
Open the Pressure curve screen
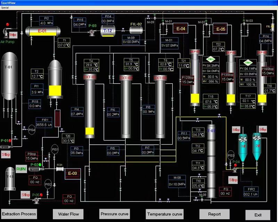114,213
